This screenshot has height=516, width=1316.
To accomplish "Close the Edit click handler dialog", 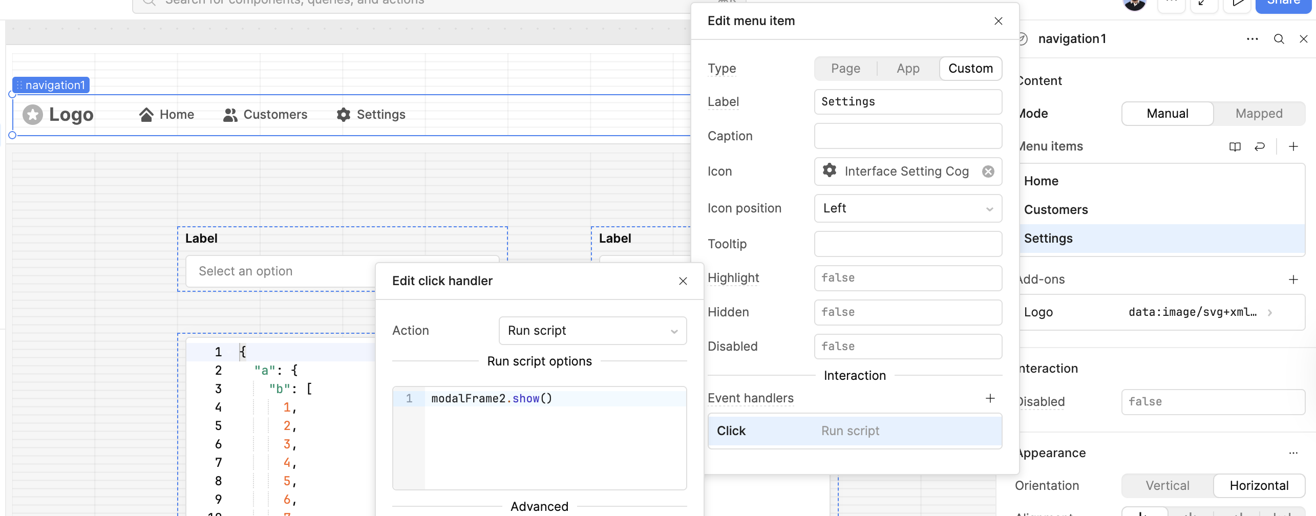I will [683, 281].
